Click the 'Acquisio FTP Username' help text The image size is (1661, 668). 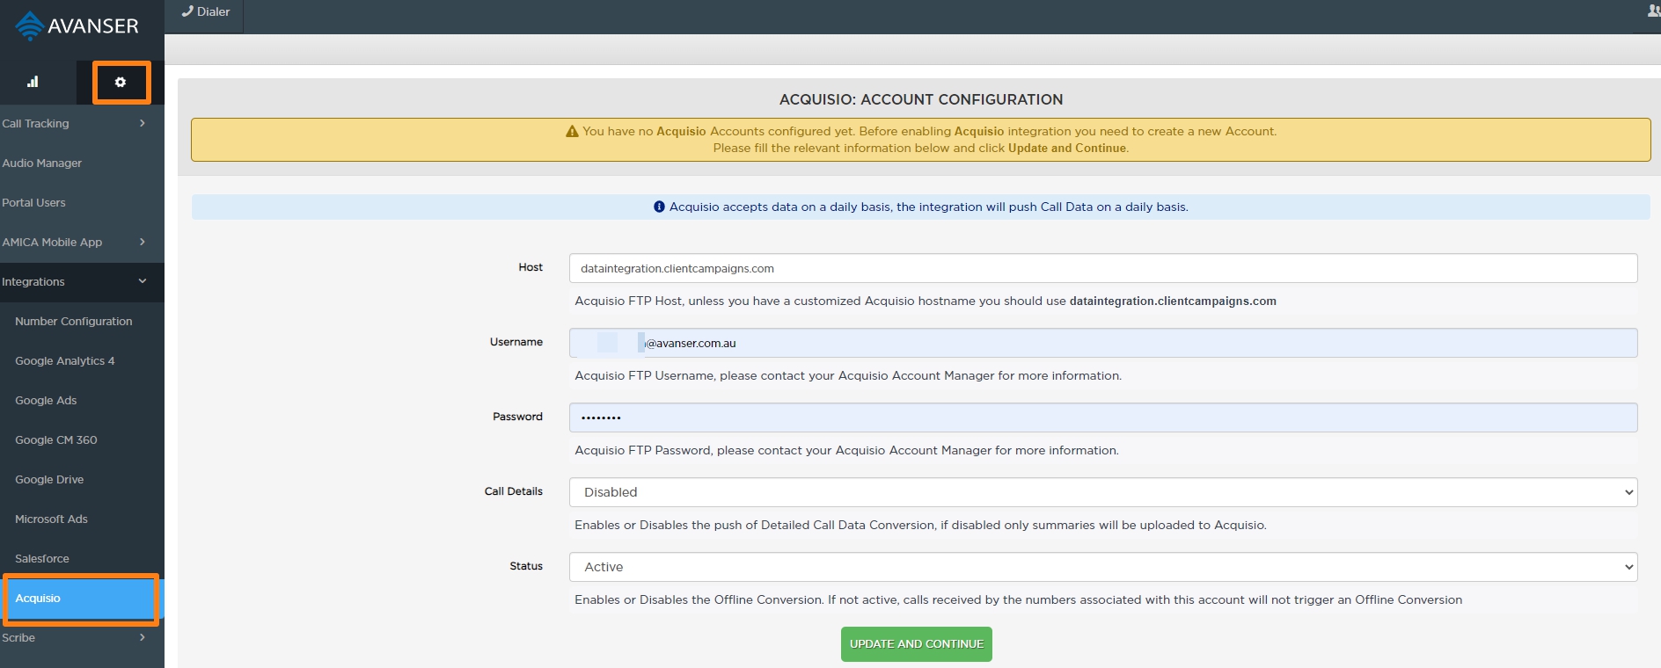[848, 376]
